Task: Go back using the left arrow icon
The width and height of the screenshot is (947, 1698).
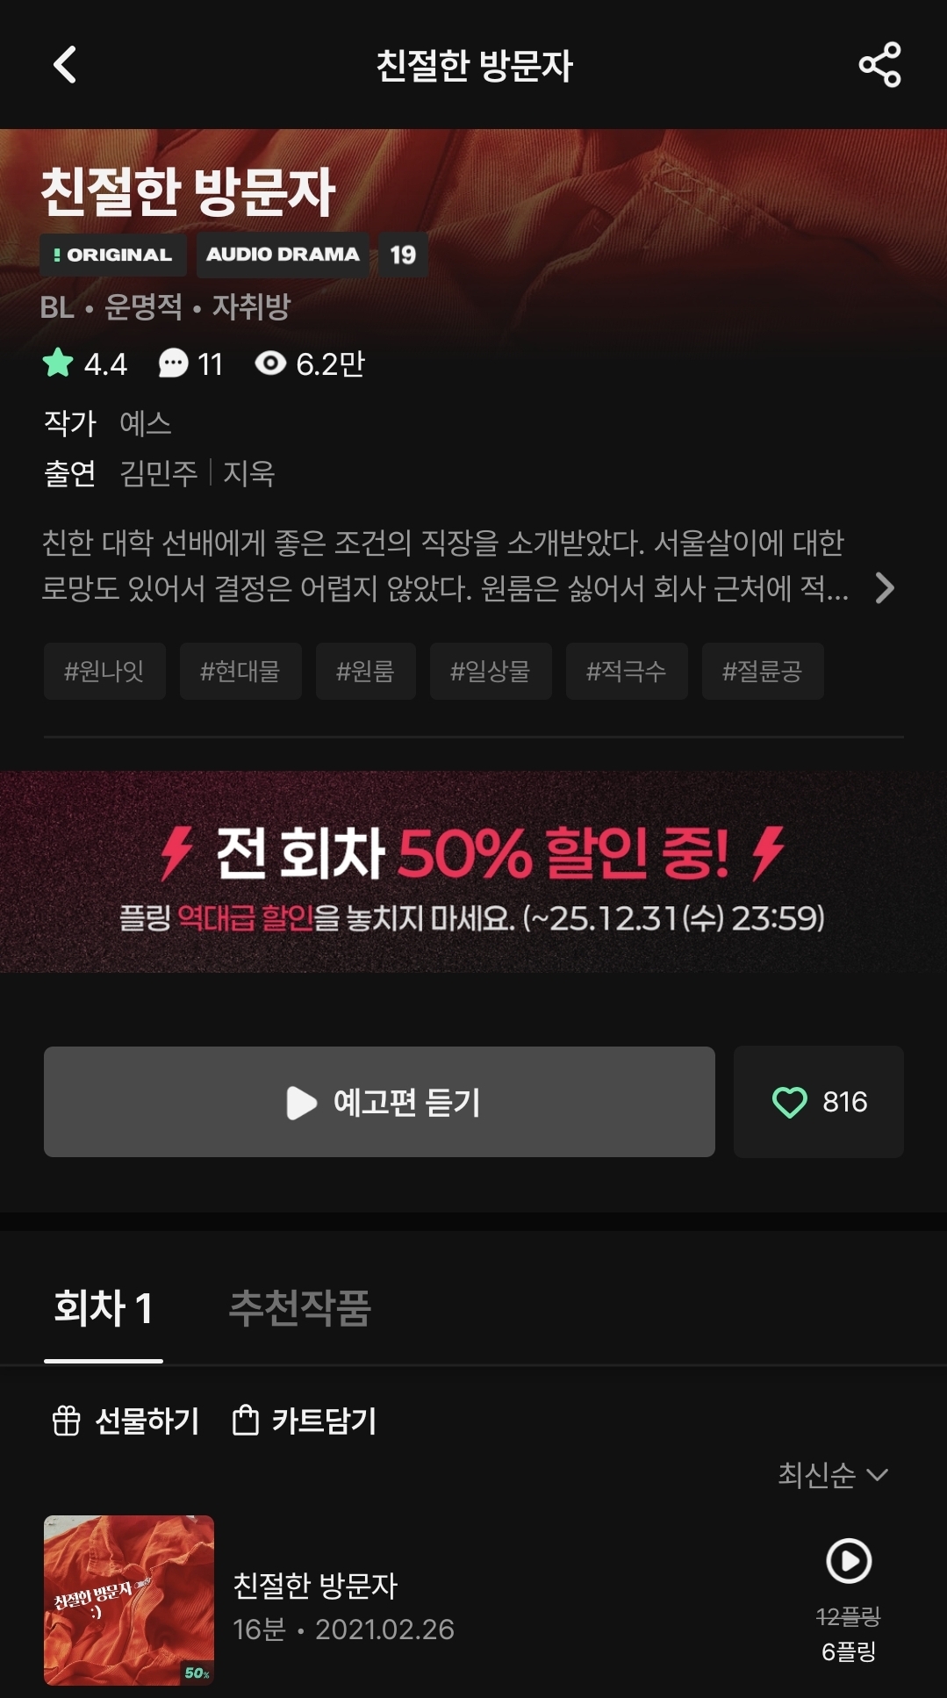Action: [65, 65]
